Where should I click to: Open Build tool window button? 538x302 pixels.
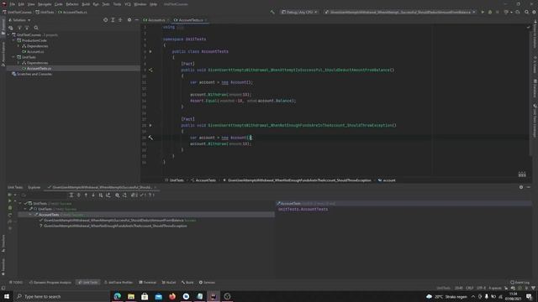click(187, 283)
